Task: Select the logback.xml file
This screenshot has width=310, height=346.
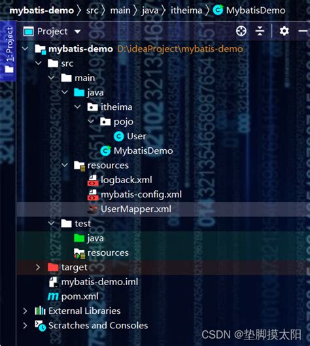Action: pos(126,180)
